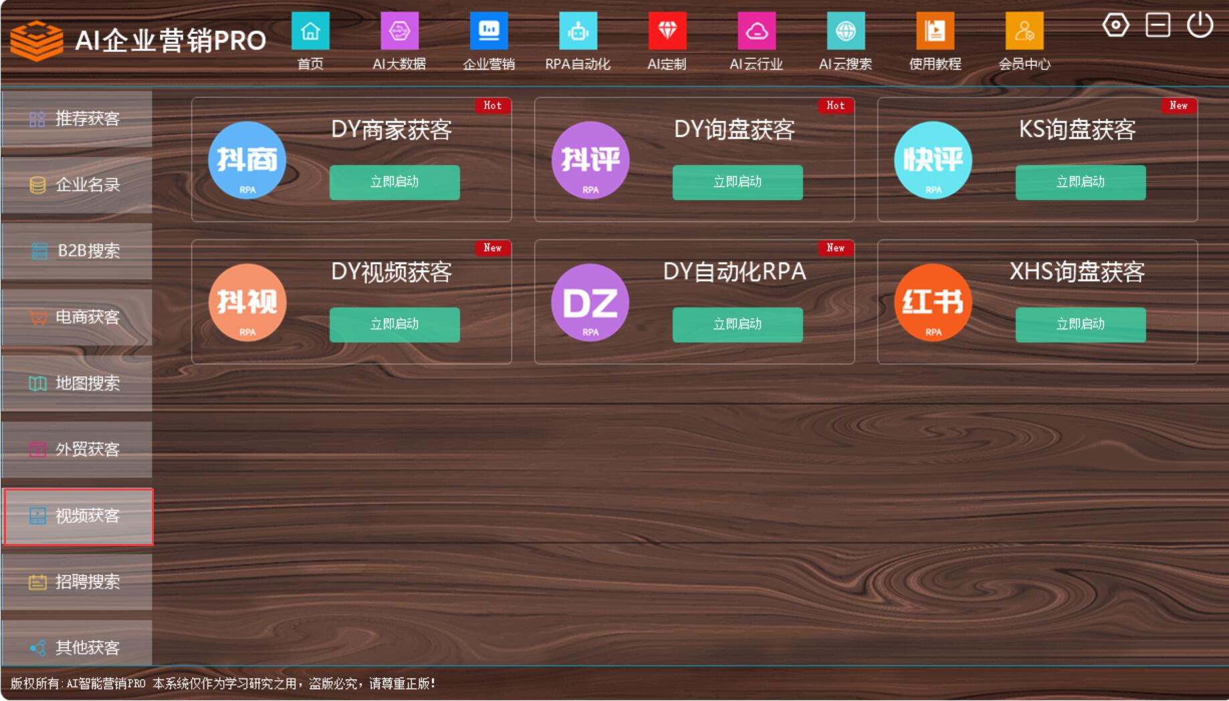Click the purple DZ RPA logo
1229x701 pixels.
(590, 303)
